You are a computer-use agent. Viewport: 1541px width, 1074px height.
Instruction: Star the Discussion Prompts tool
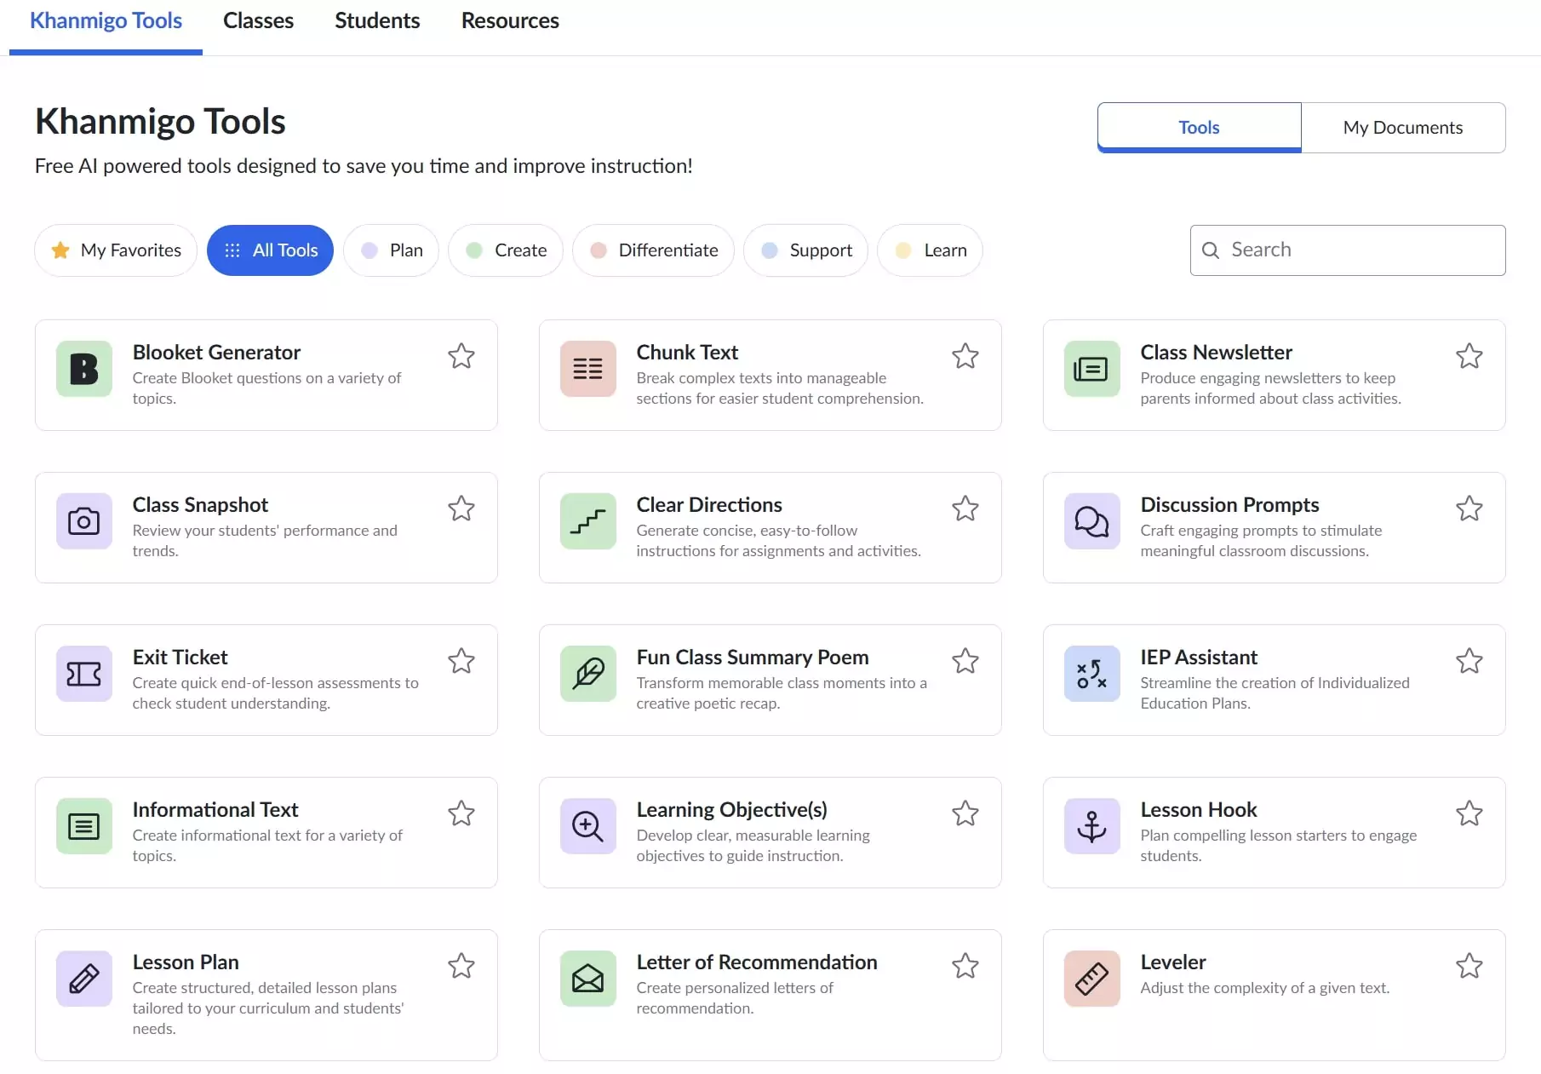tap(1469, 508)
